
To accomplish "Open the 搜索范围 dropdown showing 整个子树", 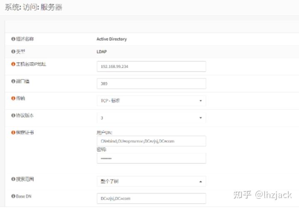I will click(x=151, y=181).
